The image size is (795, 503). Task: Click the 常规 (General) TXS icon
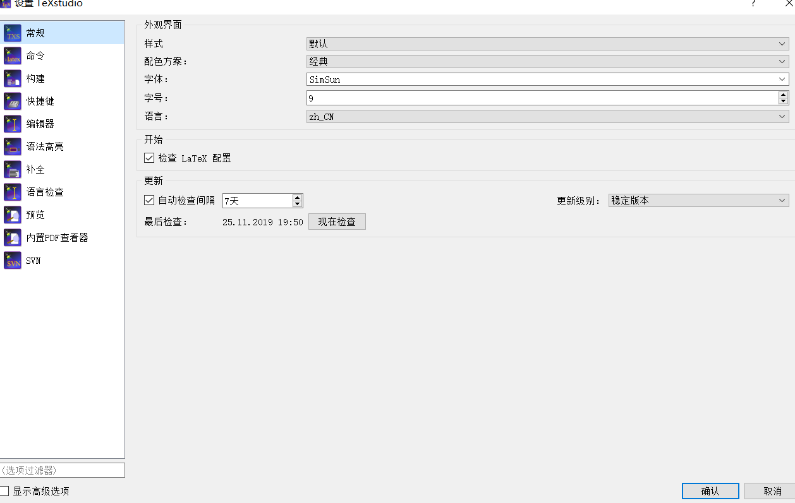click(13, 33)
